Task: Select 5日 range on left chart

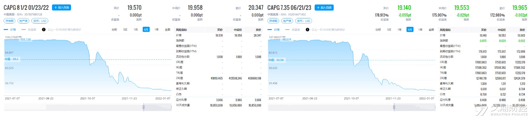Action: pos(125,30)
